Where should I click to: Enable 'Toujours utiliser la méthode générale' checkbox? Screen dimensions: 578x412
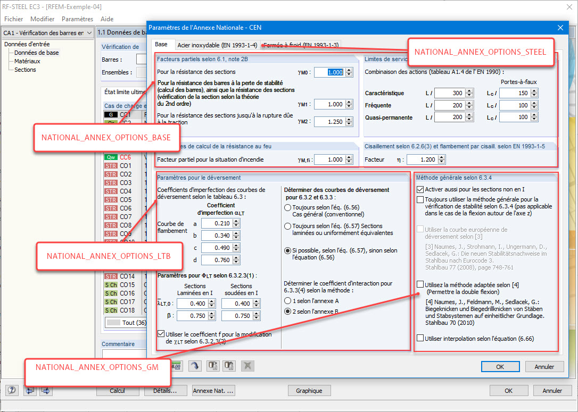420,199
